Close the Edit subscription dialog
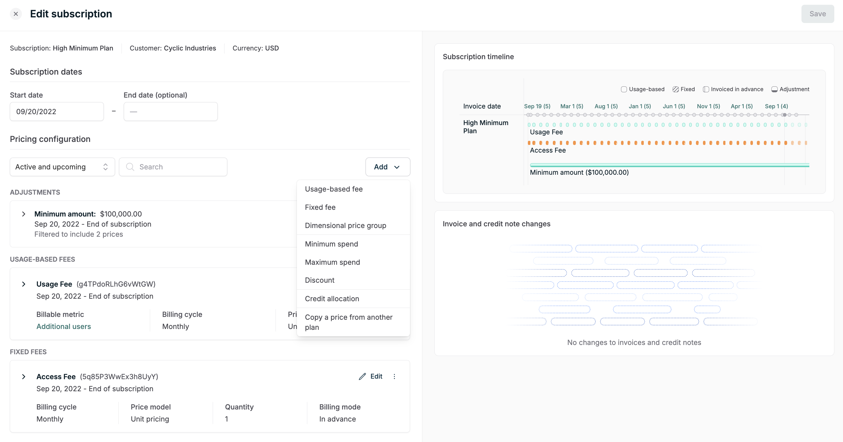843x442 pixels. coord(16,14)
